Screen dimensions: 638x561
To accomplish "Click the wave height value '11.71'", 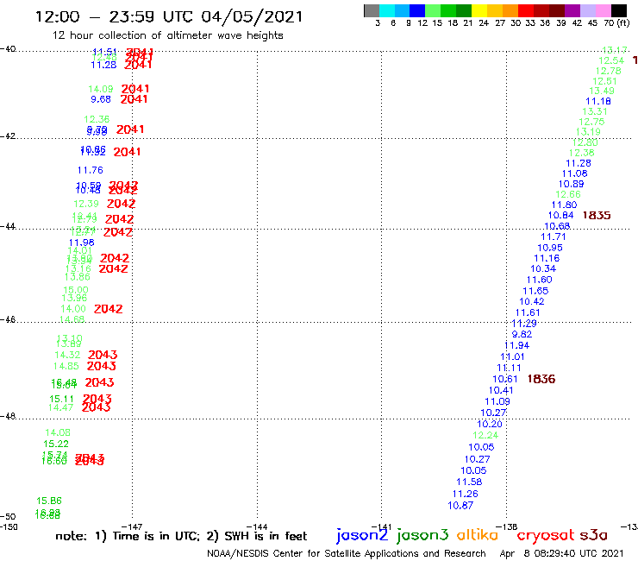I will tap(554, 236).
